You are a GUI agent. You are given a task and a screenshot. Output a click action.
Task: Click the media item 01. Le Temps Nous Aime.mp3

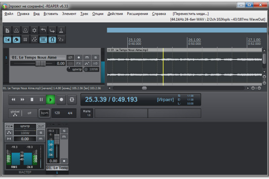click(x=184, y=67)
